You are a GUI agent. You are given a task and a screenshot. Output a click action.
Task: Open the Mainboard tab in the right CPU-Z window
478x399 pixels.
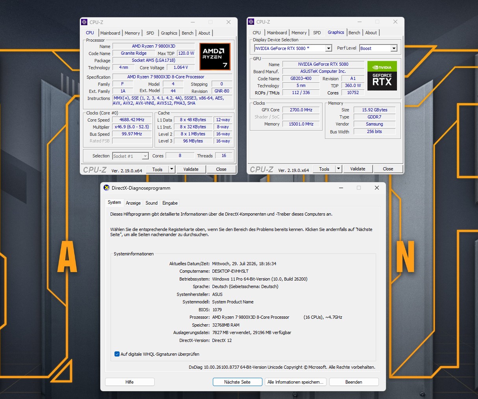277,33
